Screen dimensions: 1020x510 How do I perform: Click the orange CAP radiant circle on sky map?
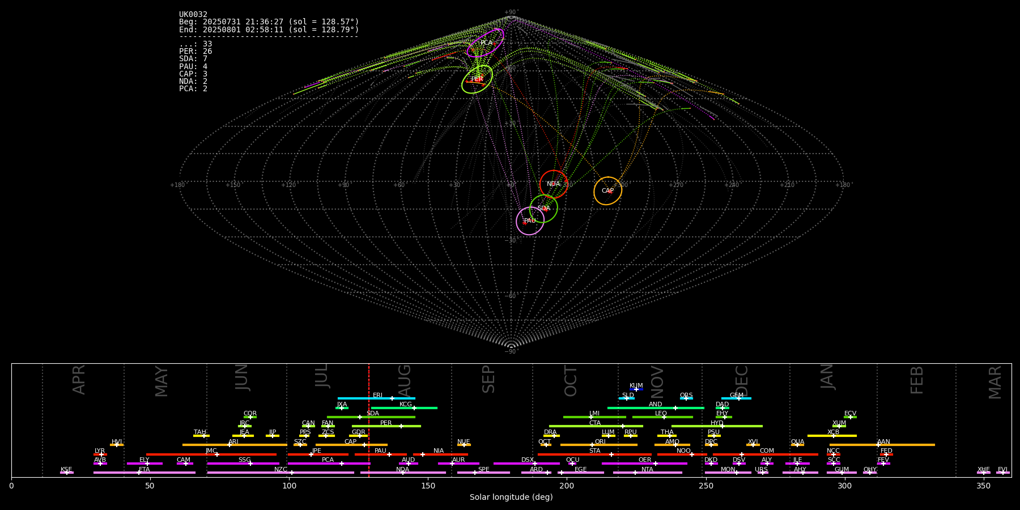tap(607, 191)
